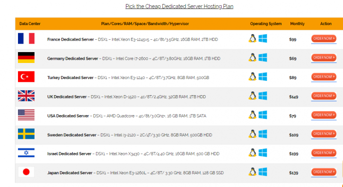This screenshot has width=343, height=187.
Task: Select 'Israel Dedicated Server' plan text
Action: click(69, 154)
